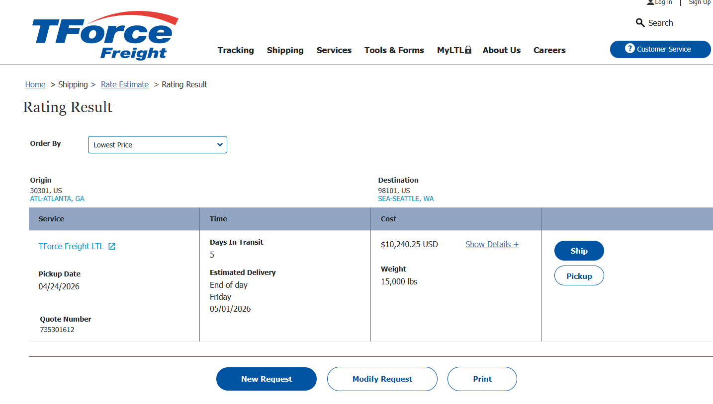Screen dimensions: 713x404
Task: Open the Shipping menu
Action: click(285, 50)
